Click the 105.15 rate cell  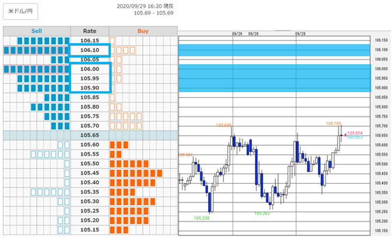tap(90, 230)
